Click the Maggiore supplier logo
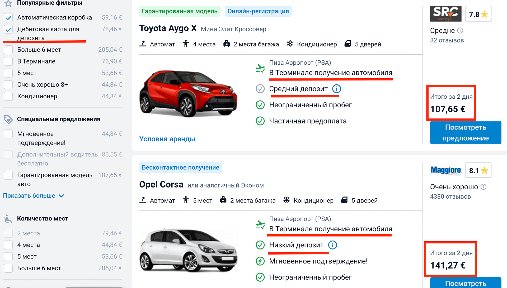The width and height of the screenshot is (507, 288). coord(446,170)
